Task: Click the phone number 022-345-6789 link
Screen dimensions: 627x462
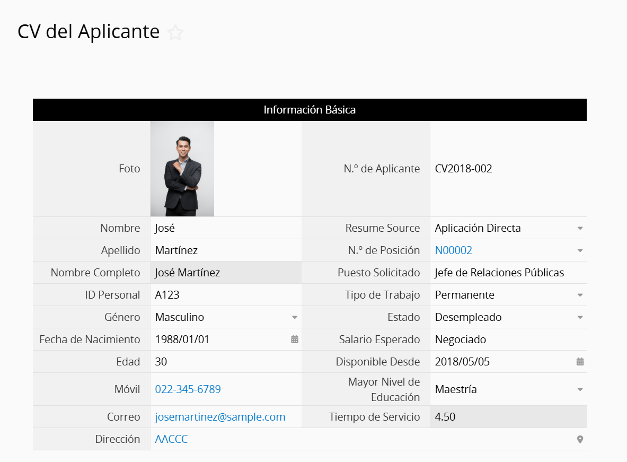Action: [188, 389]
